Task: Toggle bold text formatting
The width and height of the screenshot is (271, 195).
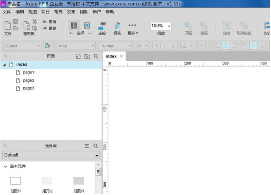Action: (x=156, y=46)
